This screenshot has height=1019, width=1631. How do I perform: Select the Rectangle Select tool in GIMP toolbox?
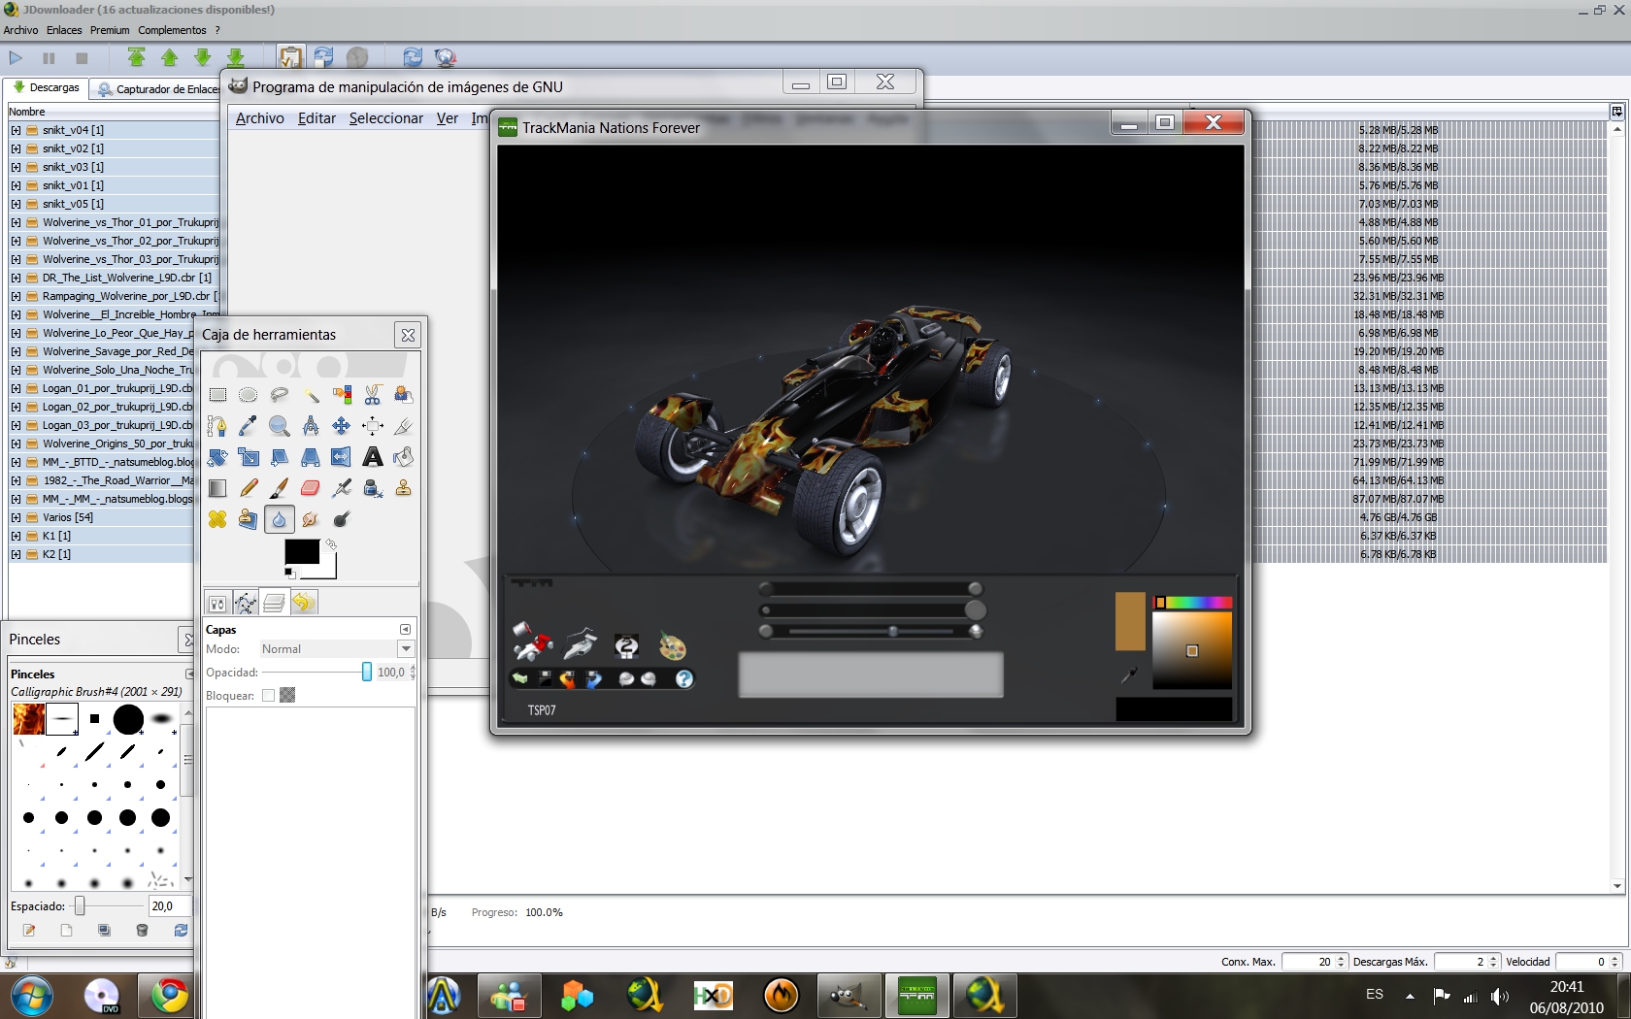pos(217,395)
